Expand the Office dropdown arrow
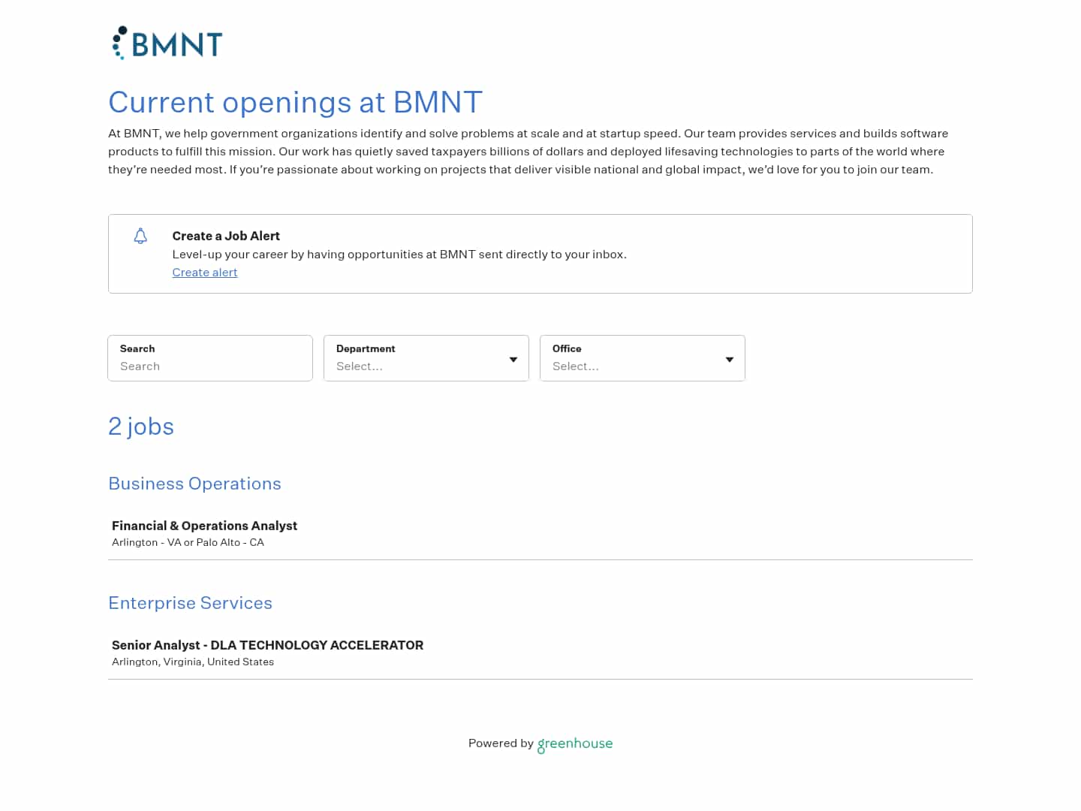Screen dimensions: 1081x811 pyautogui.click(x=729, y=360)
